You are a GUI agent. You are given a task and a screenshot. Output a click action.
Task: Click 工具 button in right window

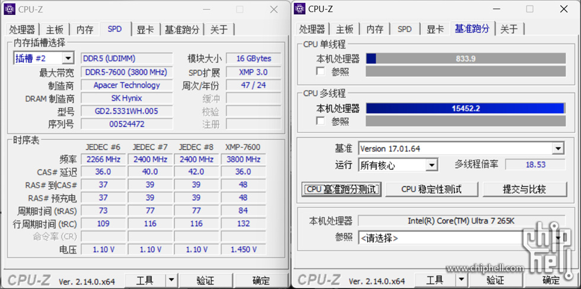pyautogui.click(x=435, y=280)
